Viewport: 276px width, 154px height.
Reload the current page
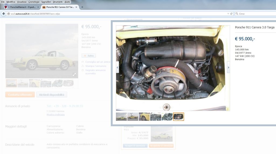[231, 14]
